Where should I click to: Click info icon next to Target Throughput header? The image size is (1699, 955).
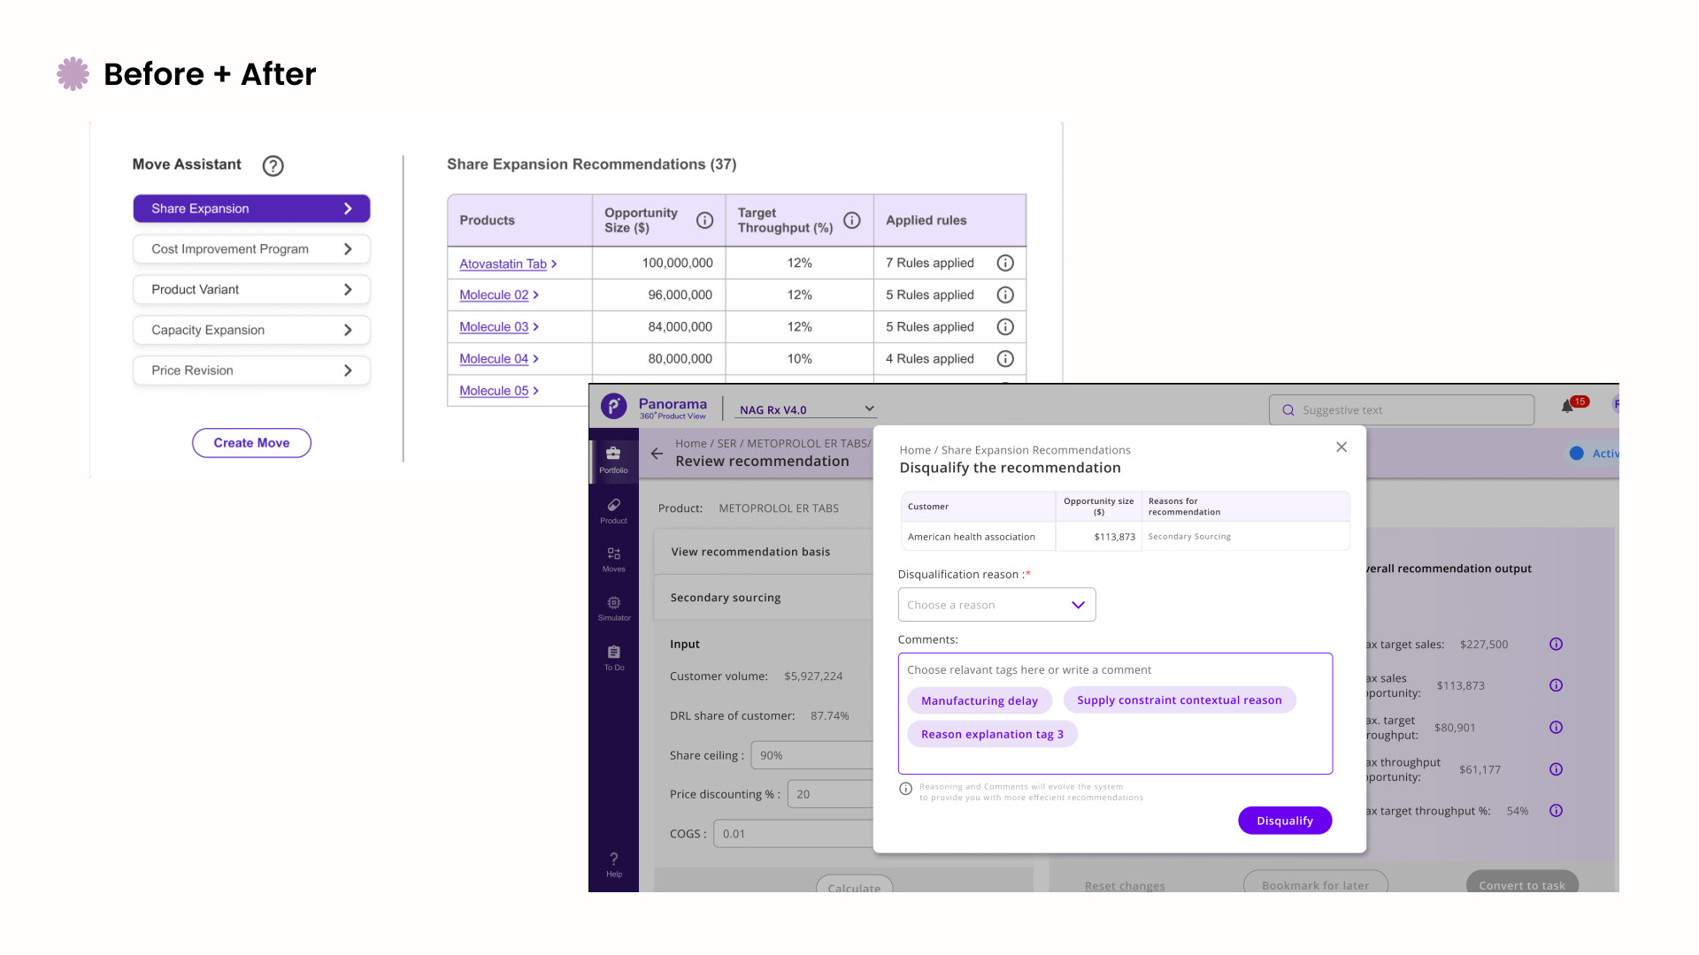(851, 220)
